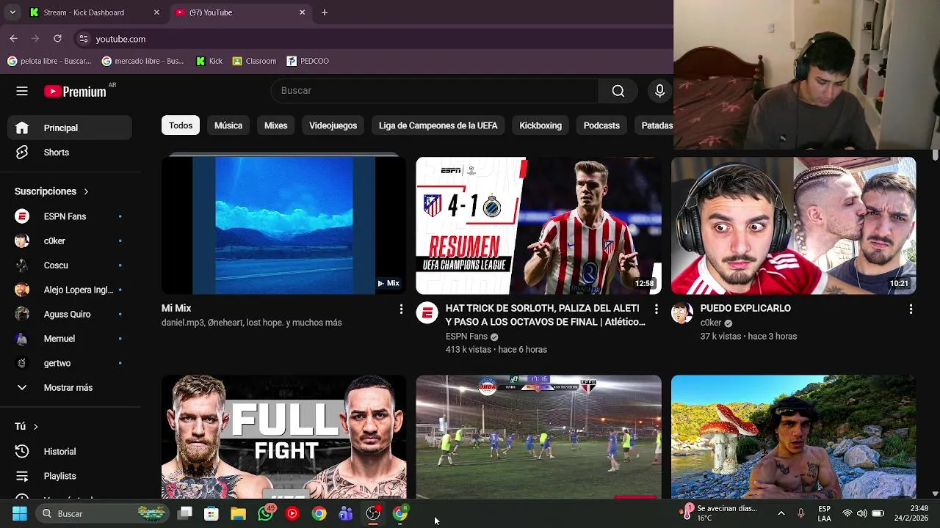
Task: Expand the Tú section
Action: point(26,426)
